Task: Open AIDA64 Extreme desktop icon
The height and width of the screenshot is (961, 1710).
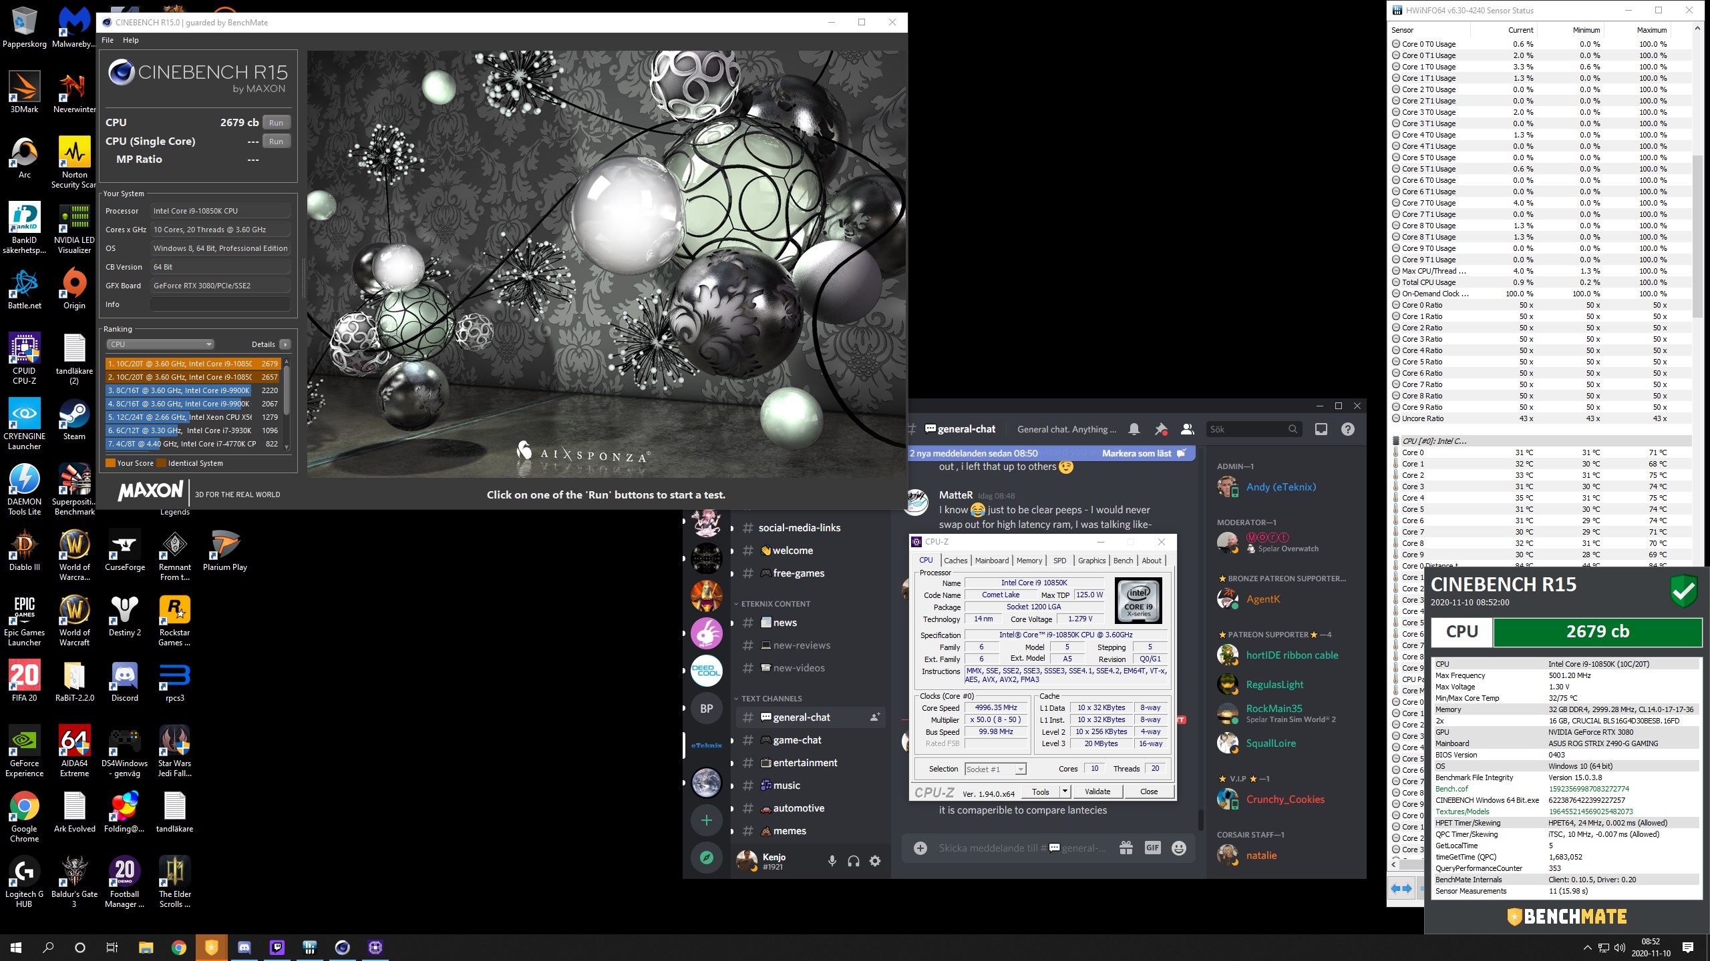Action: 74,751
